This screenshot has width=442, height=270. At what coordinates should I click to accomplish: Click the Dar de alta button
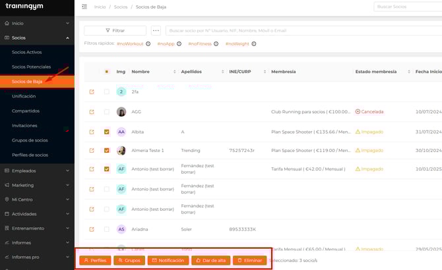[210, 261]
